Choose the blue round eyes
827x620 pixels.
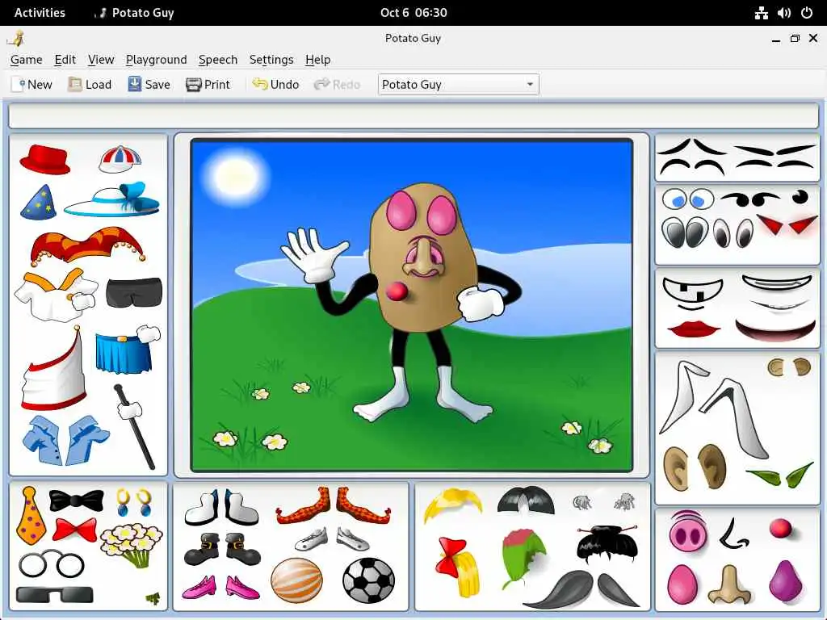688,200
